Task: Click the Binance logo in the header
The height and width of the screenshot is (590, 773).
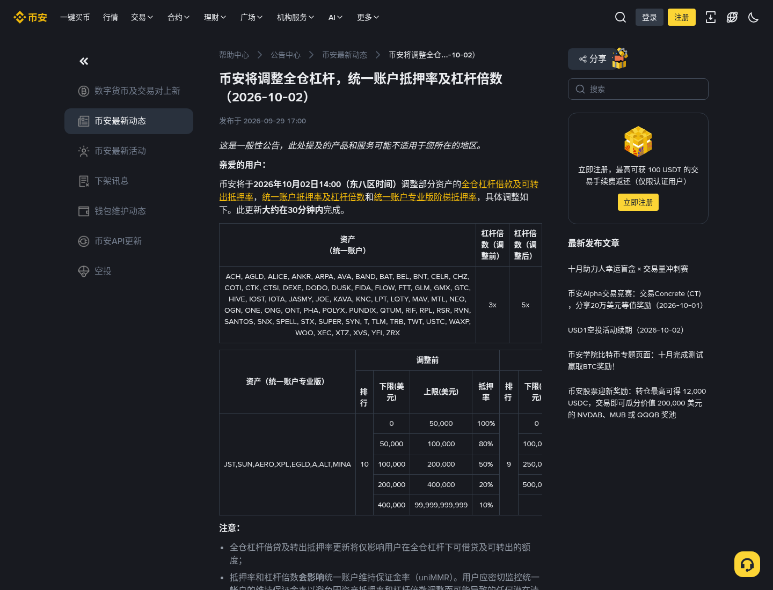Action: pyautogui.click(x=30, y=17)
